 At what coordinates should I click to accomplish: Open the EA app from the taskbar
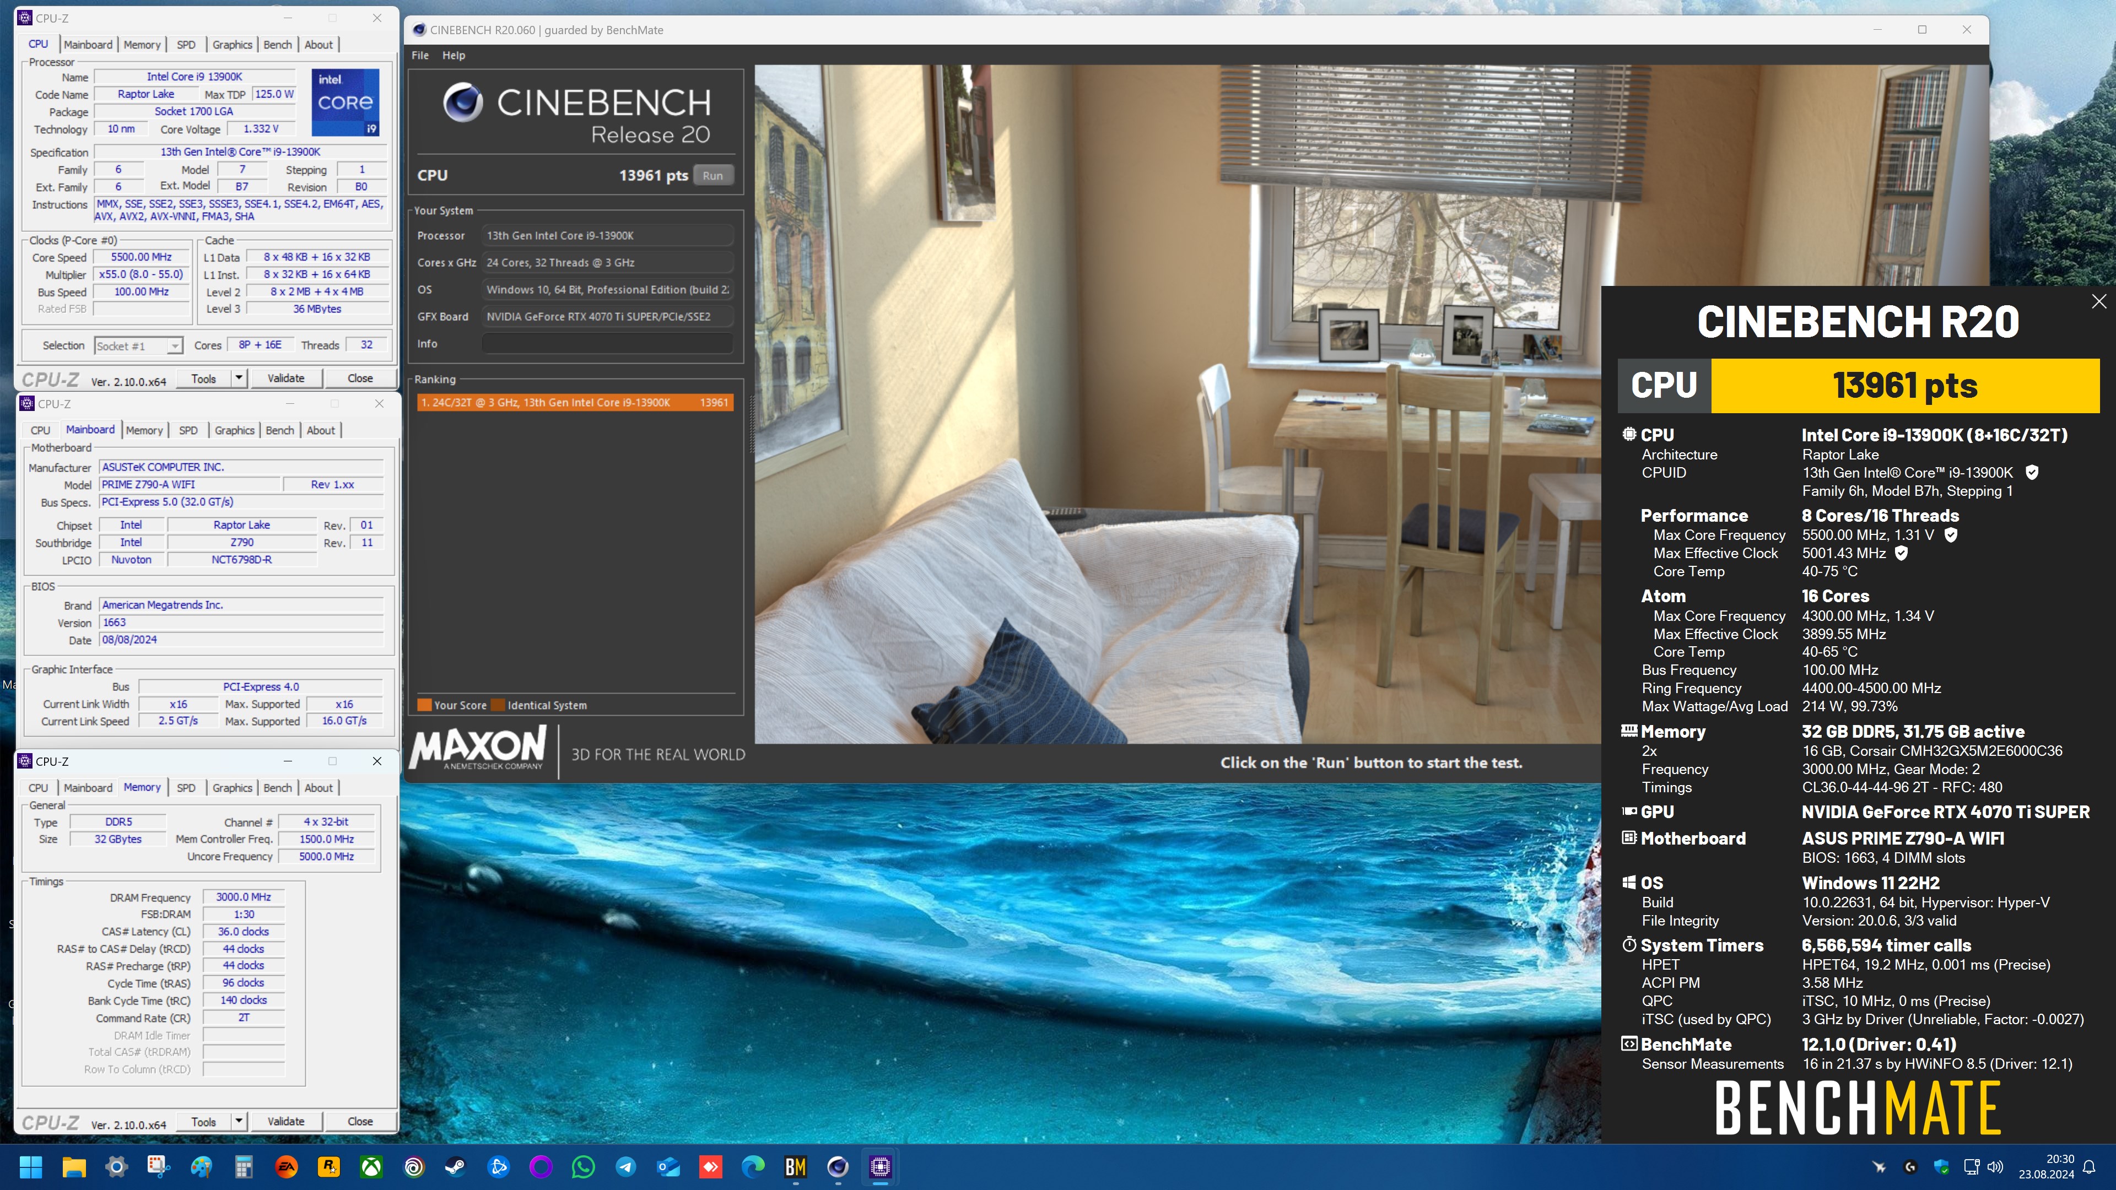pyautogui.click(x=286, y=1166)
